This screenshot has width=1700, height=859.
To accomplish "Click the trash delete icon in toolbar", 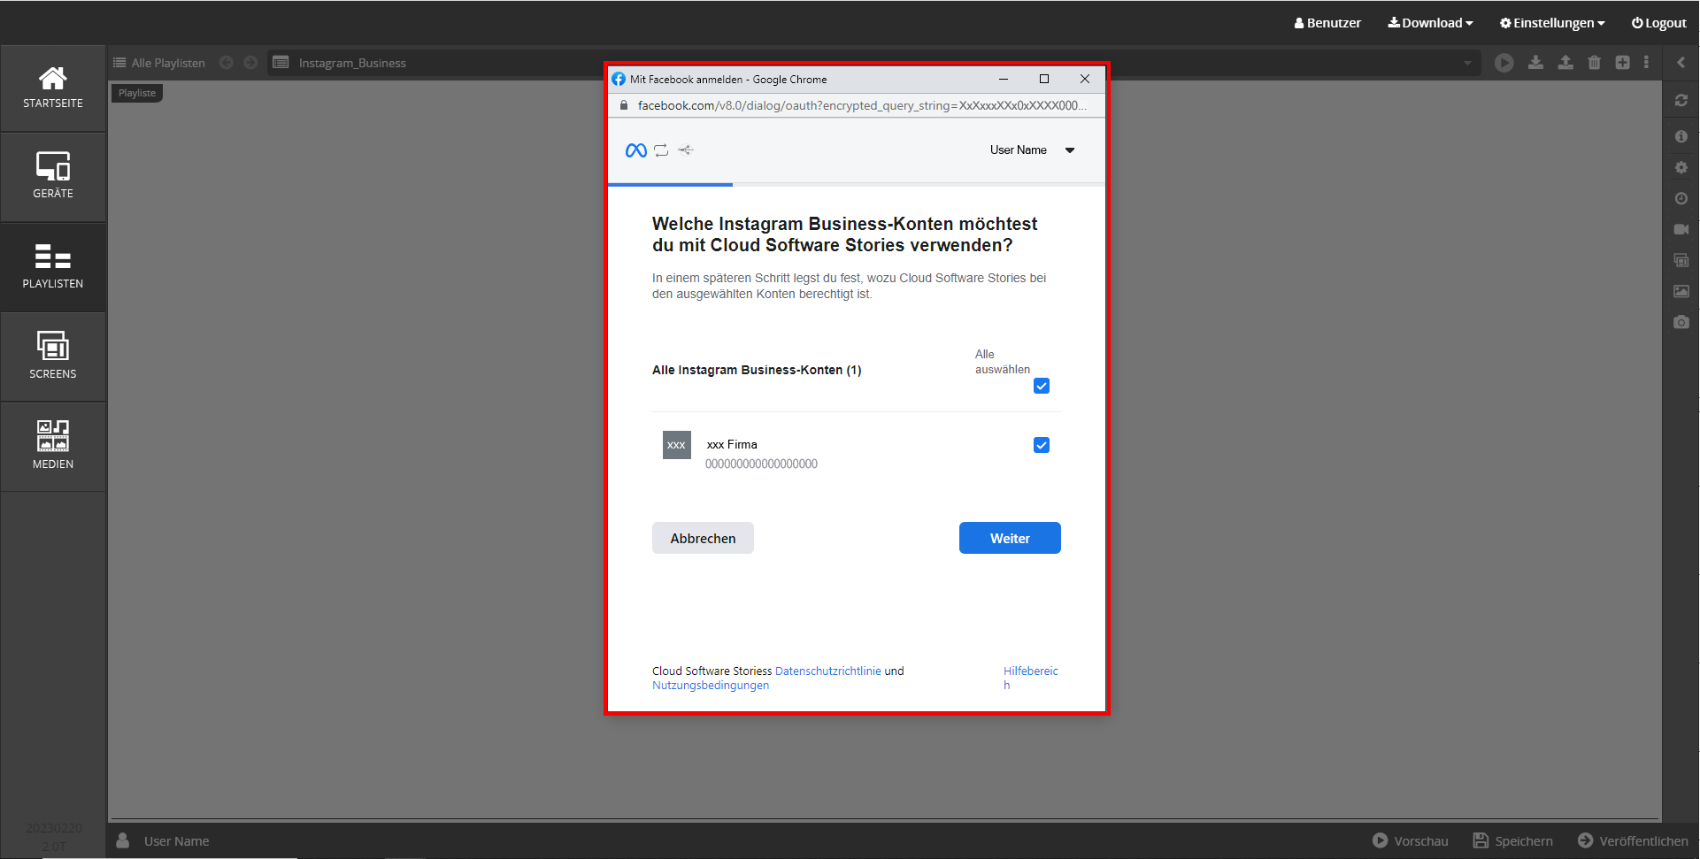I will pos(1594,63).
